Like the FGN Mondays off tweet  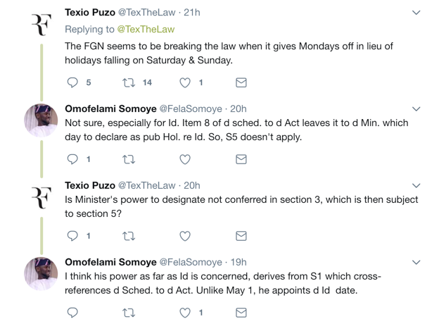185,82
